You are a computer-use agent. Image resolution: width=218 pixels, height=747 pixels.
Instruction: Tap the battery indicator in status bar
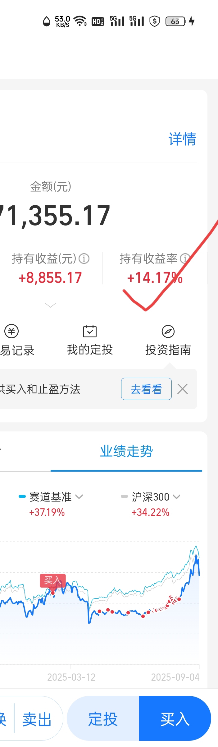coord(176,21)
